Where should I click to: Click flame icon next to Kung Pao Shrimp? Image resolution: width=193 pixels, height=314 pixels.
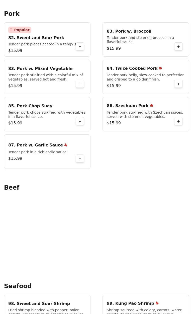coord(157,303)
